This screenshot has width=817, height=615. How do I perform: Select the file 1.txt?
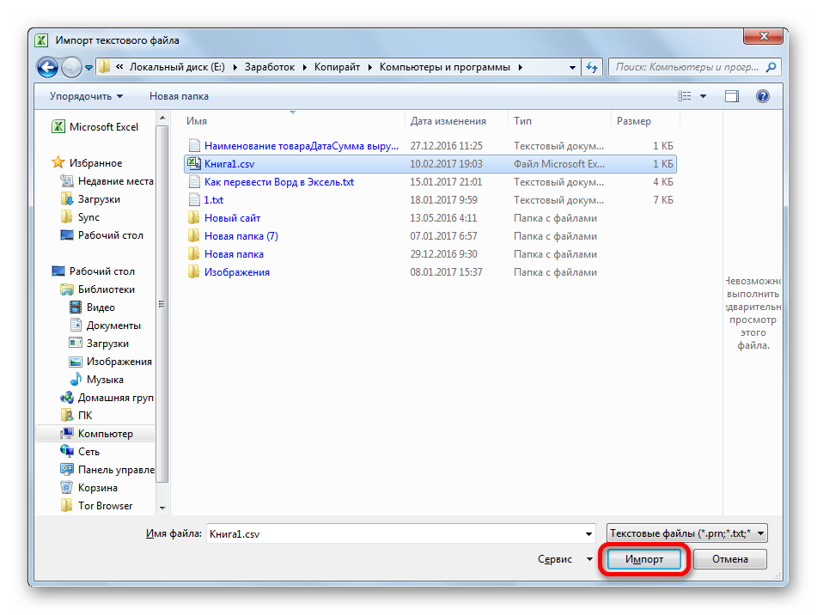(x=213, y=200)
